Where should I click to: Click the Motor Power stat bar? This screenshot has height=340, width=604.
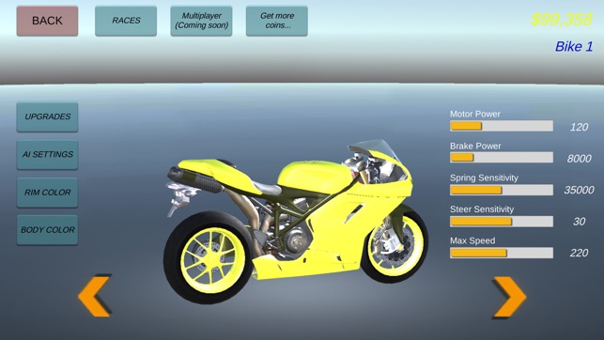[502, 126]
